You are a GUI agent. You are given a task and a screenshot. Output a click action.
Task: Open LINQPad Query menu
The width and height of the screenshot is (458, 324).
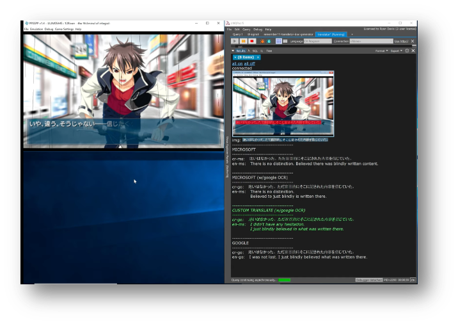pyautogui.click(x=246, y=29)
